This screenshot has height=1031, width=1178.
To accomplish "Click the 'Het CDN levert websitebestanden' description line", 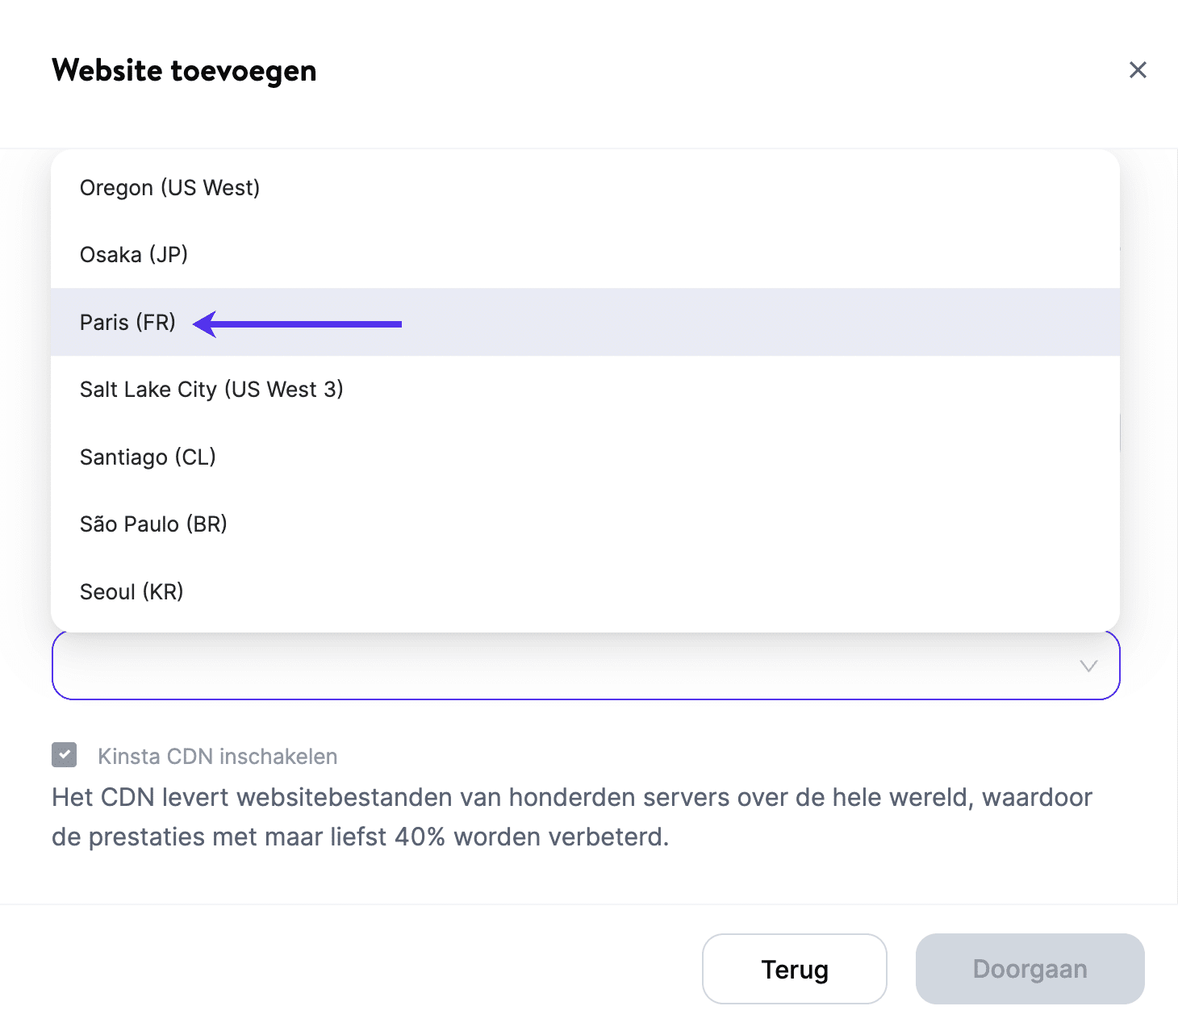I will (x=571, y=797).
